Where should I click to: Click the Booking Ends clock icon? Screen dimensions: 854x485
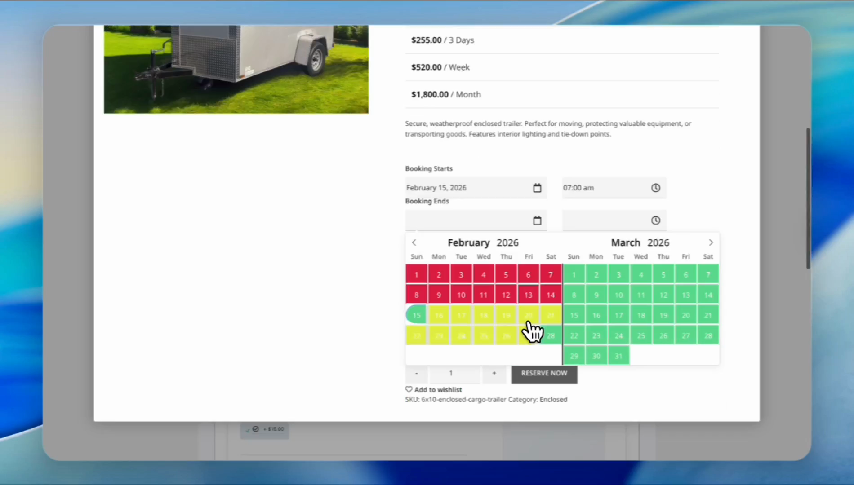pyautogui.click(x=656, y=220)
